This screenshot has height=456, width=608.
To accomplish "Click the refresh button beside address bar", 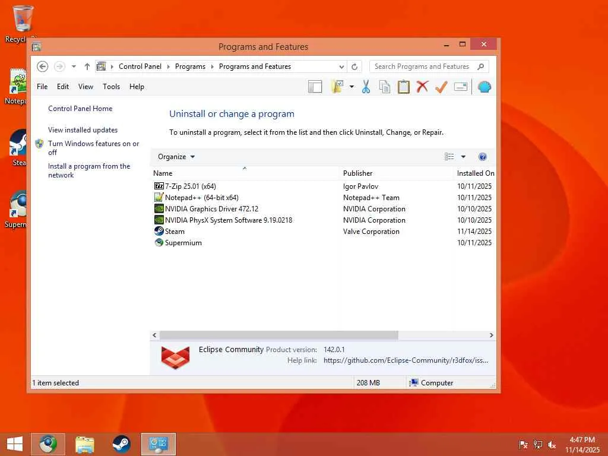I will coord(354,66).
